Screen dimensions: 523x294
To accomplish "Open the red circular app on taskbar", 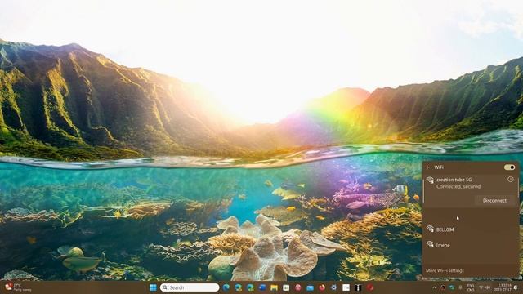I will pos(370,287).
